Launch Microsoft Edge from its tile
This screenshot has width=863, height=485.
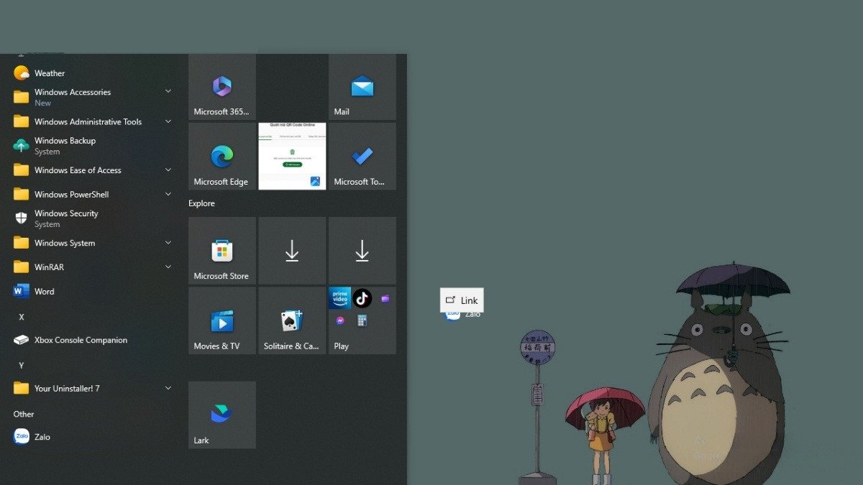tap(221, 156)
